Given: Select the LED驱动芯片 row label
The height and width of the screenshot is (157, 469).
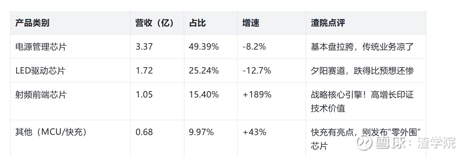Looking at the screenshot, I should pos(40,71).
